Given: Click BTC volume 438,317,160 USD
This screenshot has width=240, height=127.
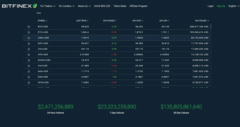Looking at the screenshot, I should pyautogui.click(x=199, y=27).
